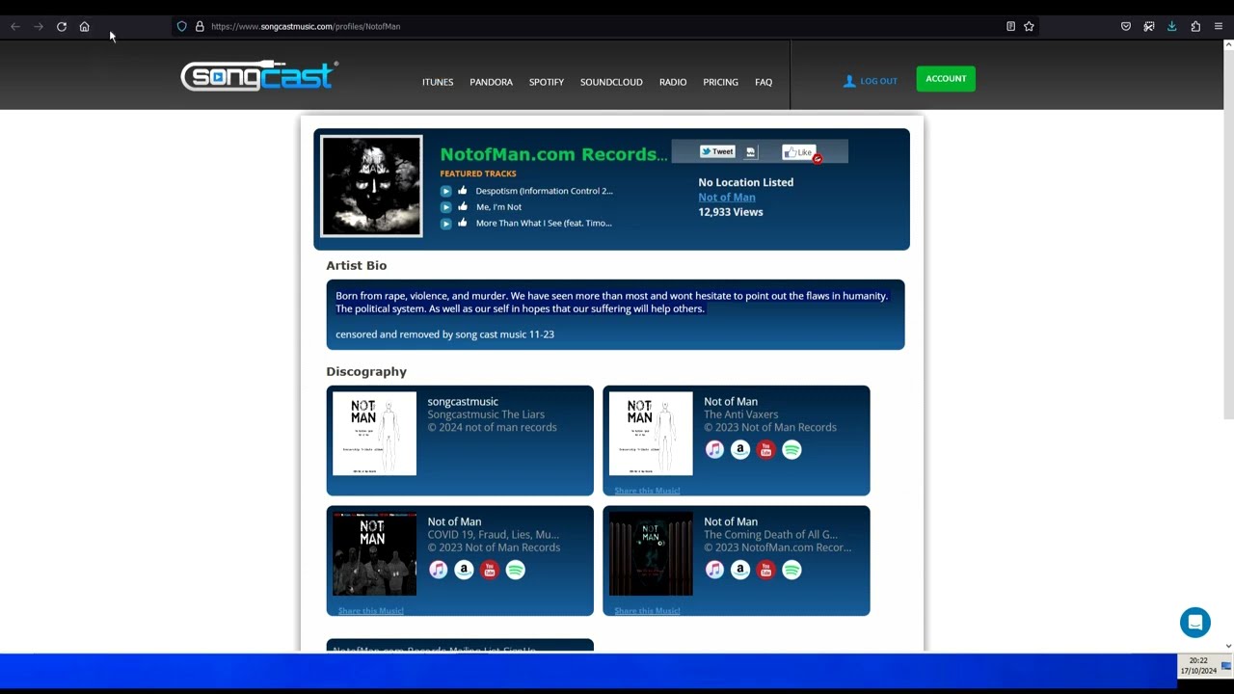Viewport: 1234px width, 694px height.
Task: Click the SongCast logo
Action: (259, 76)
